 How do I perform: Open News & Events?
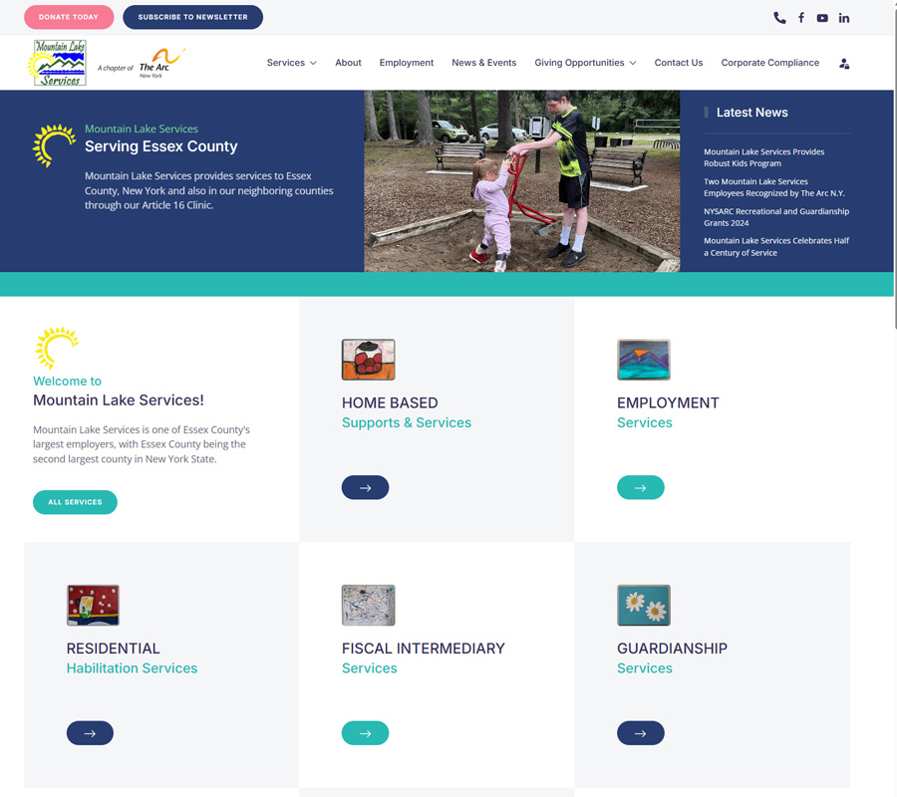point(484,63)
